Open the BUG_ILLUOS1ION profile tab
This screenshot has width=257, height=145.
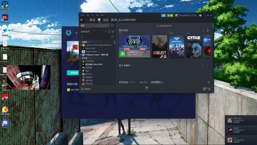[123, 20]
